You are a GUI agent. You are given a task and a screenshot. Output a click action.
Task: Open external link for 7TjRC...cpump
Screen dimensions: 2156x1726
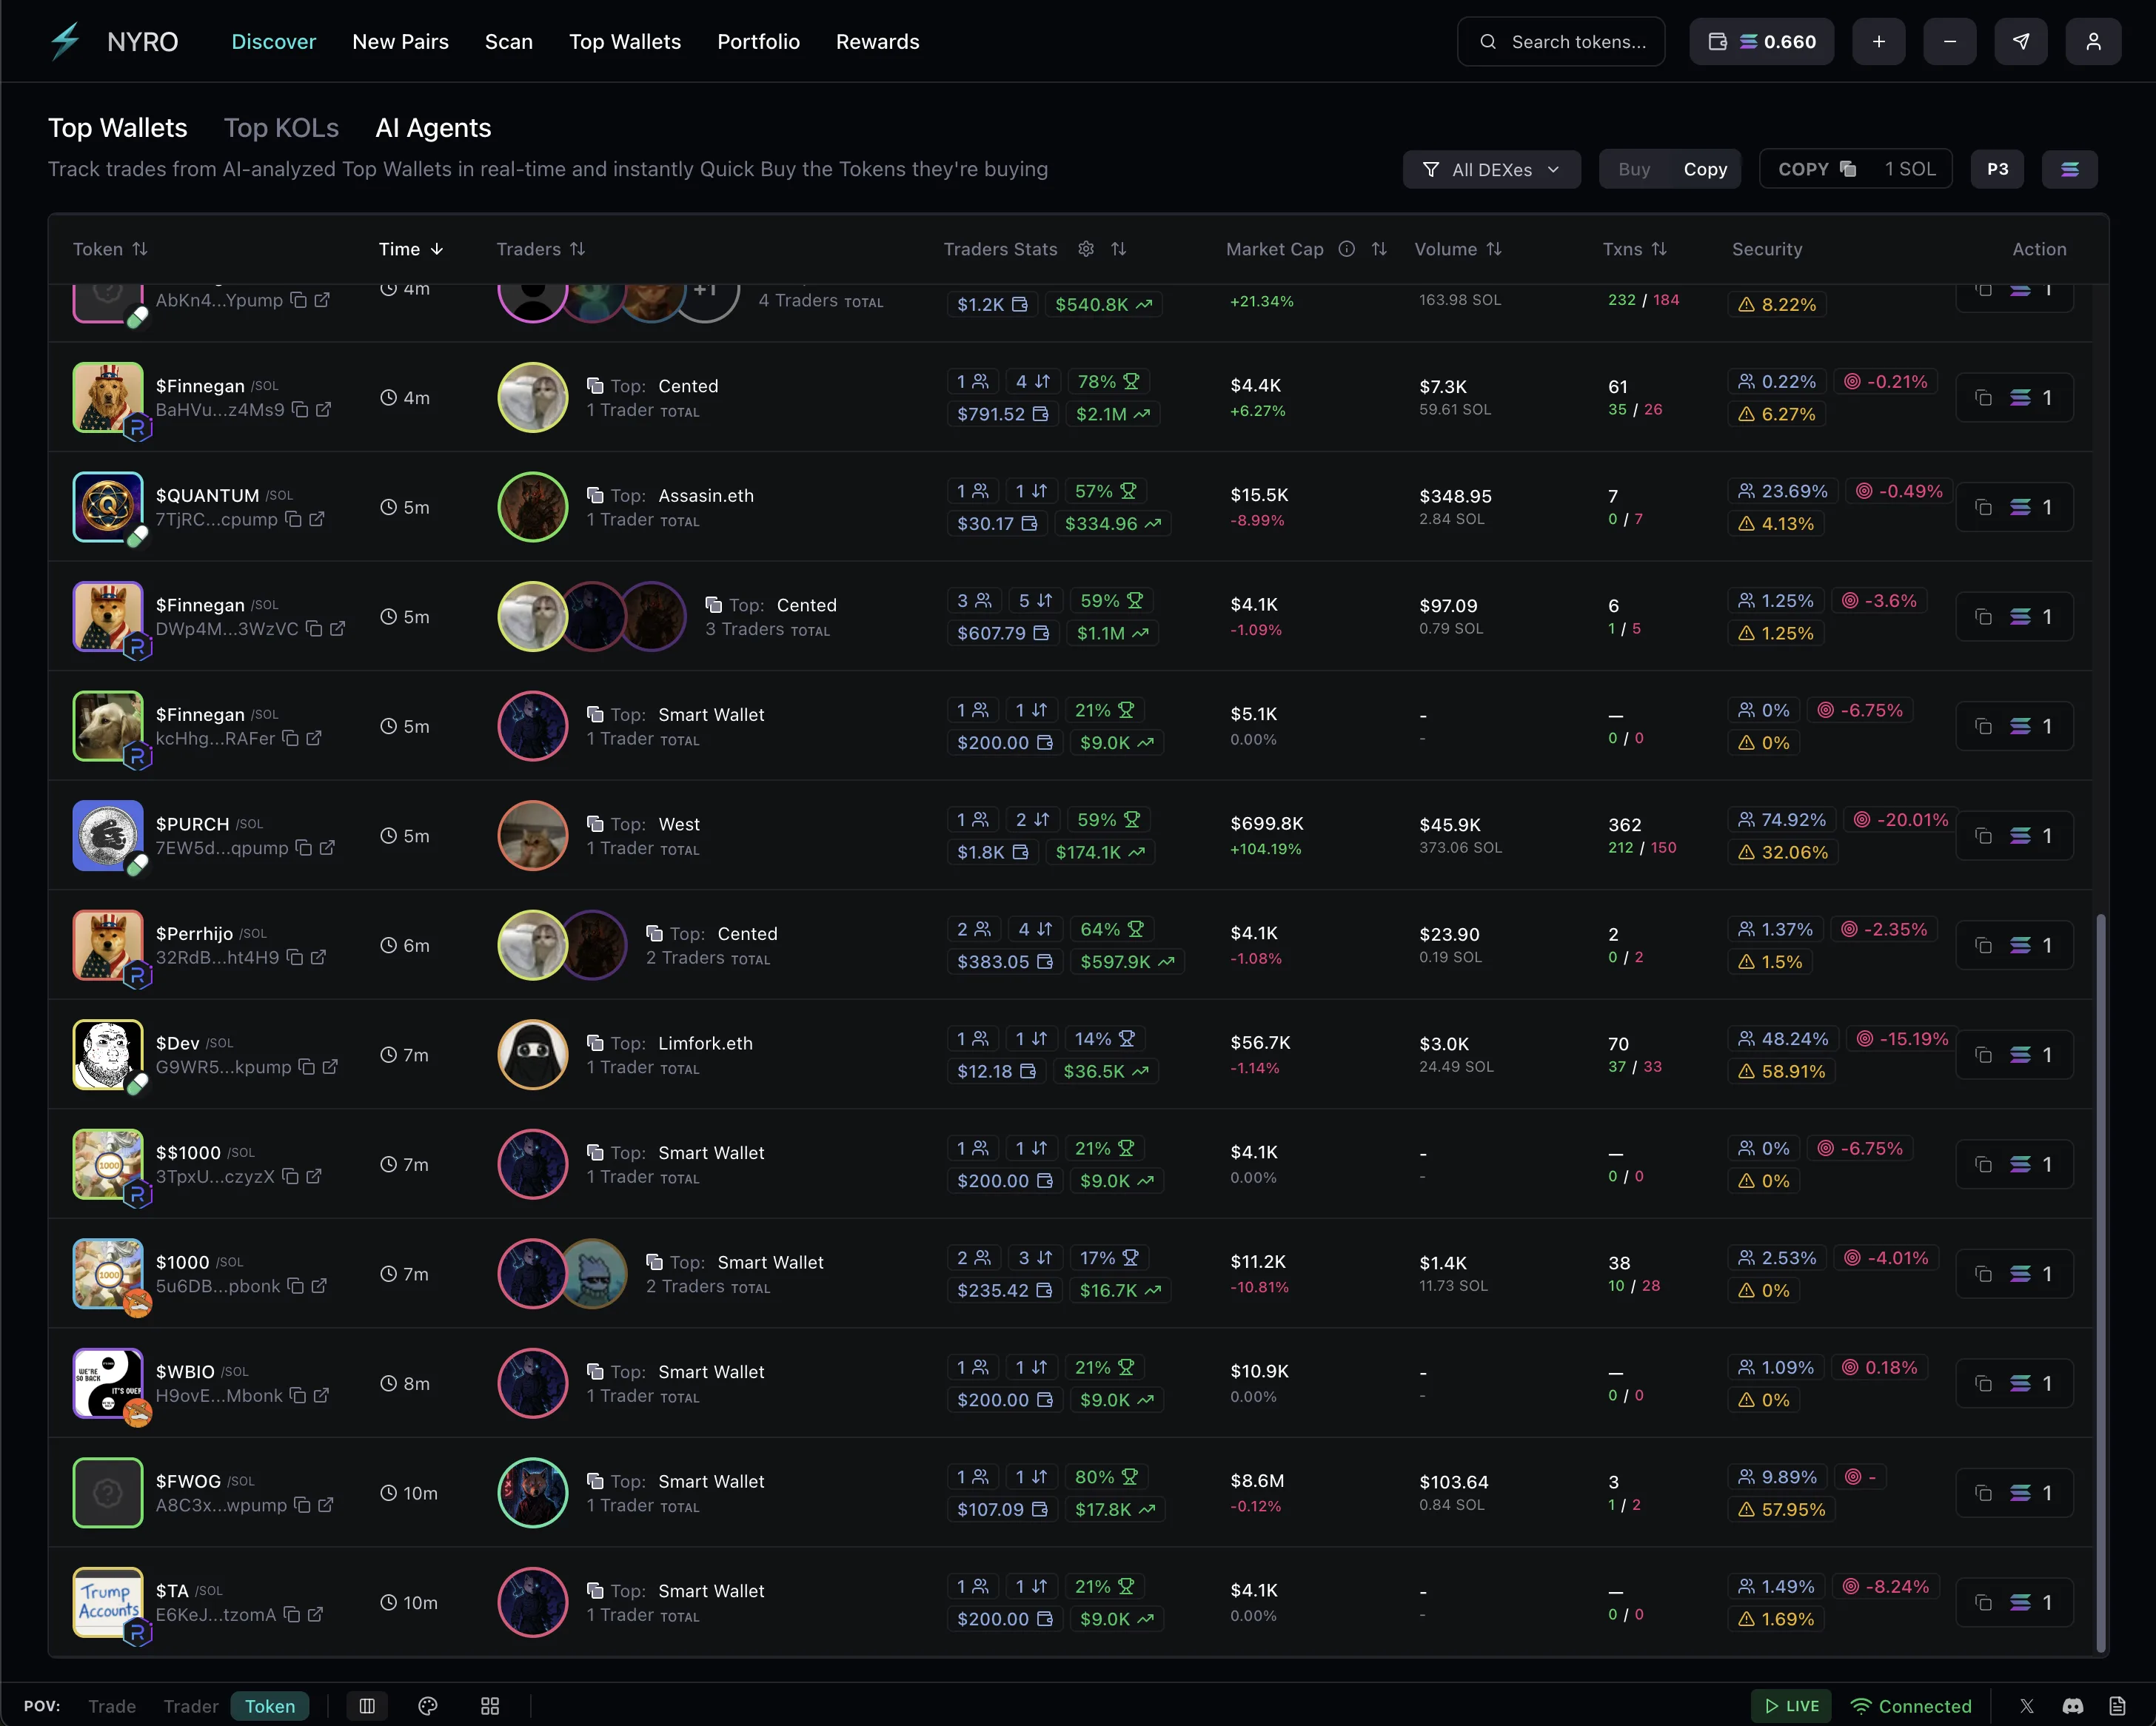(317, 519)
